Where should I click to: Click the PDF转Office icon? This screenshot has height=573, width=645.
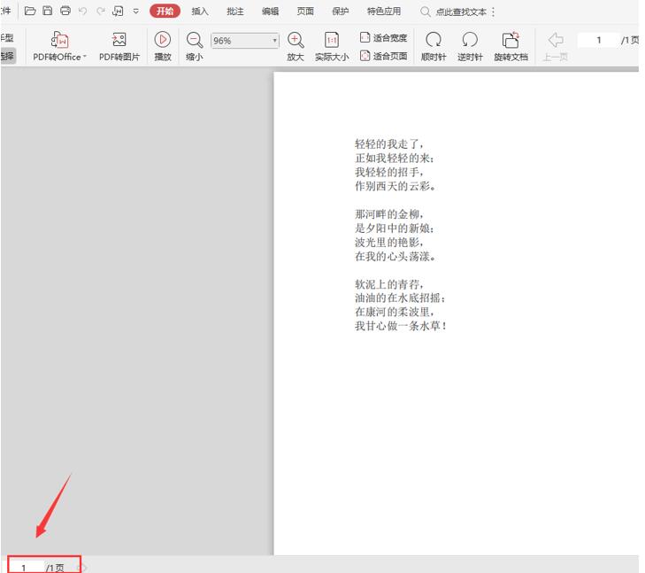[x=59, y=40]
